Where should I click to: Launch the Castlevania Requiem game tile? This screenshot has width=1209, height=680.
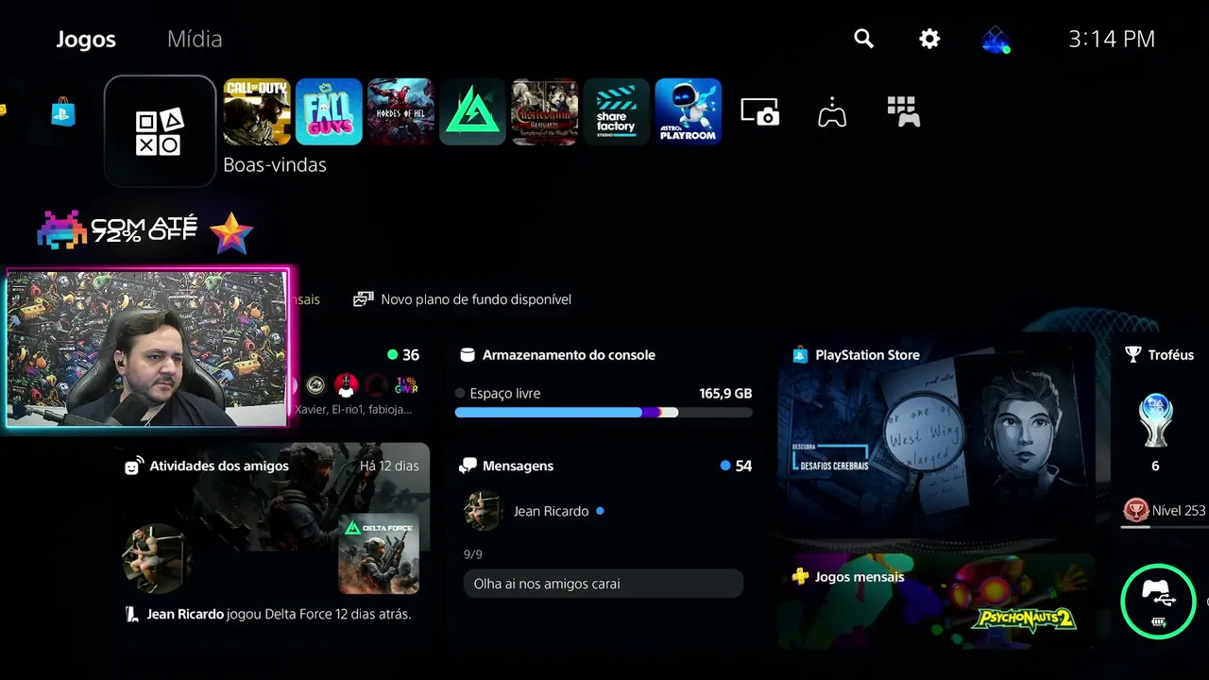544,111
